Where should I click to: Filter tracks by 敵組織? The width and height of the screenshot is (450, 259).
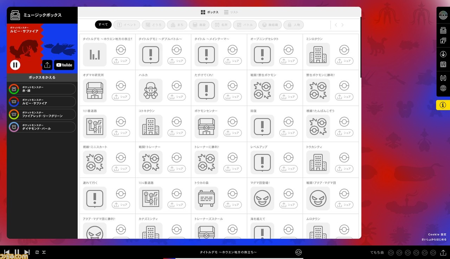[270, 25]
